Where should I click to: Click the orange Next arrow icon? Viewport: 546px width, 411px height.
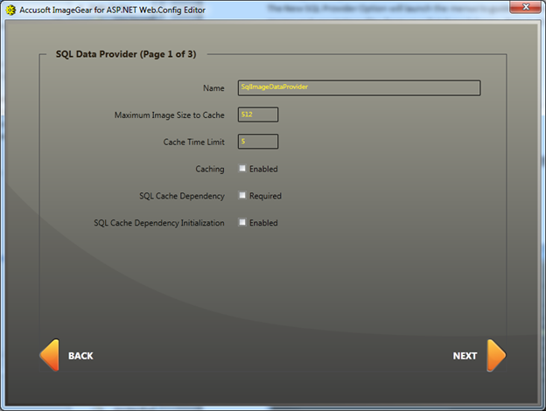[495, 356]
